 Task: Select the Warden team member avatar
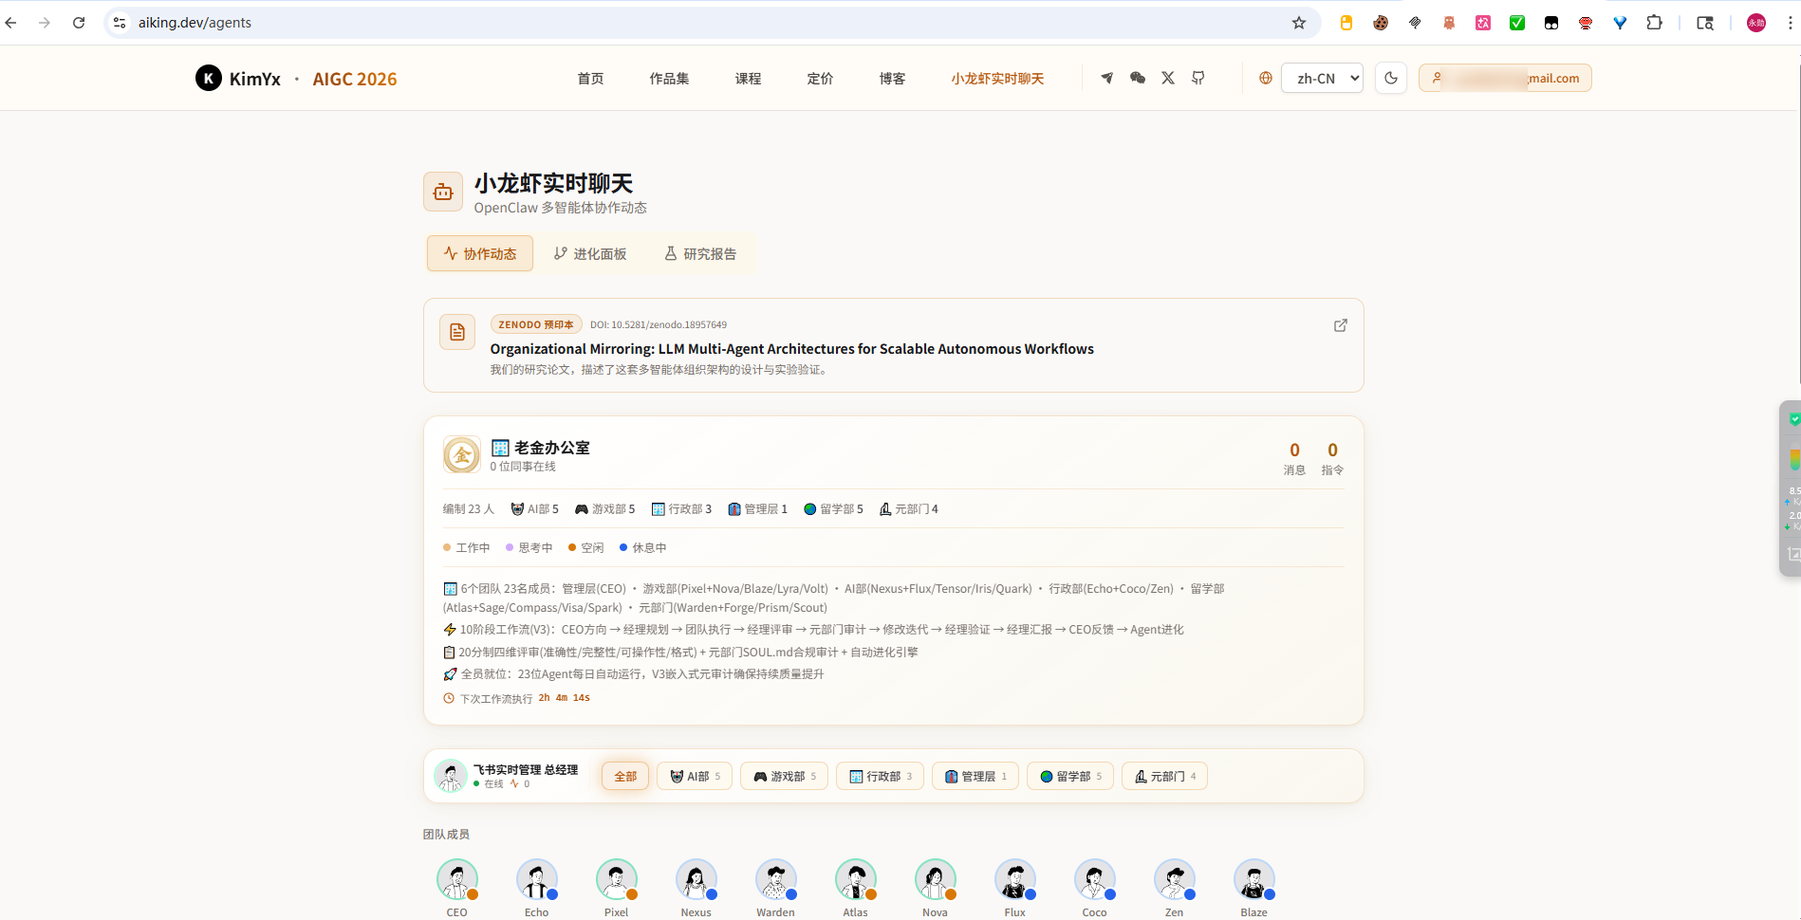pyautogui.click(x=775, y=879)
